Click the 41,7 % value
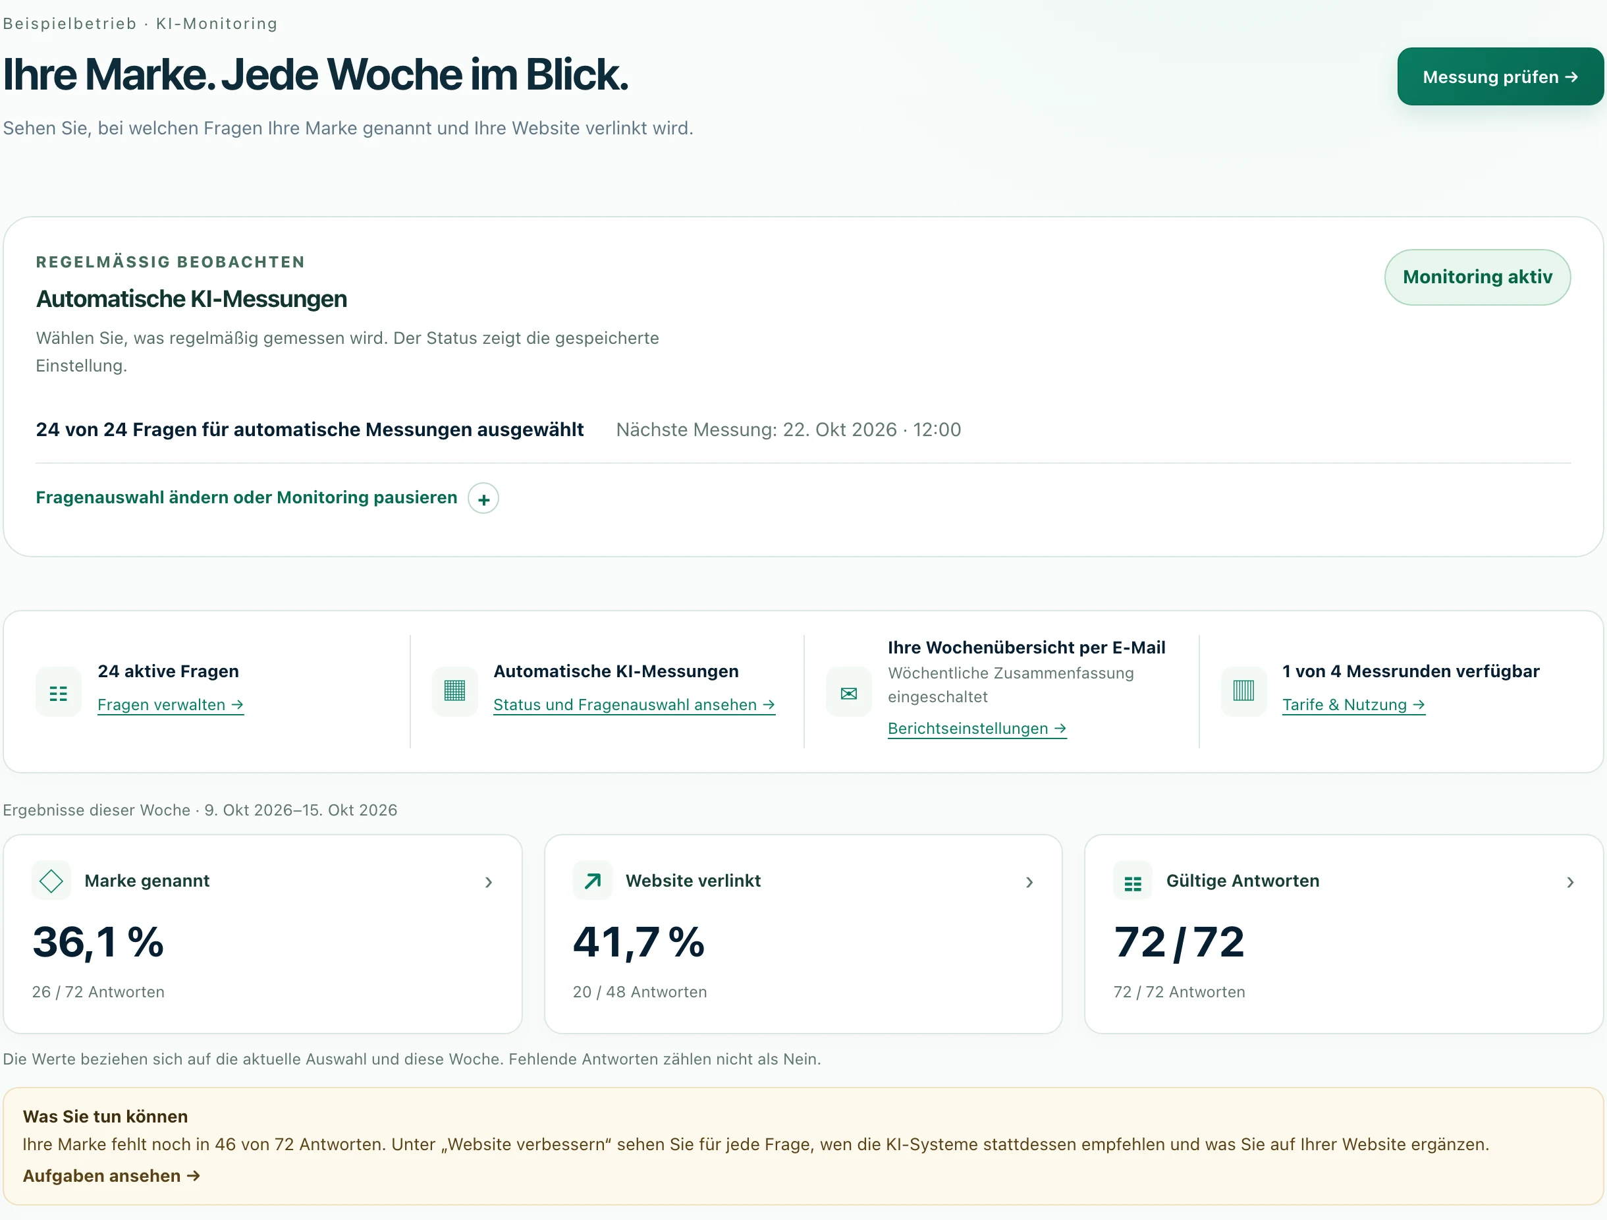 click(639, 942)
